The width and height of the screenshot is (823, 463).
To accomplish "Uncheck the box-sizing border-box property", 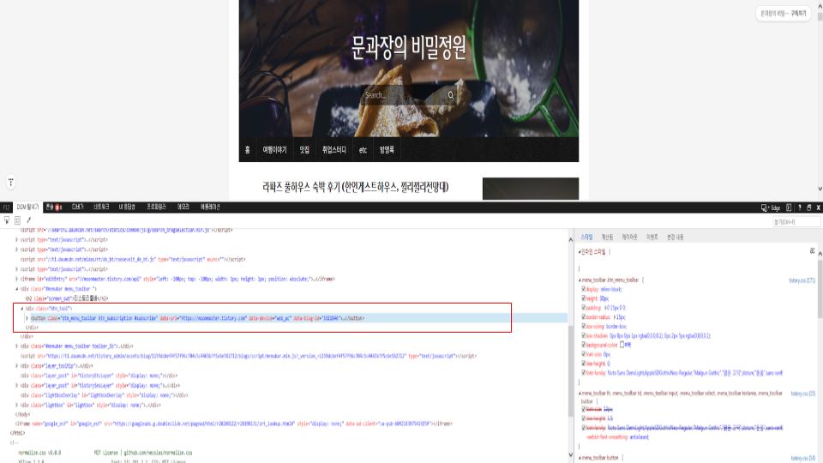I will pyautogui.click(x=583, y=326).
